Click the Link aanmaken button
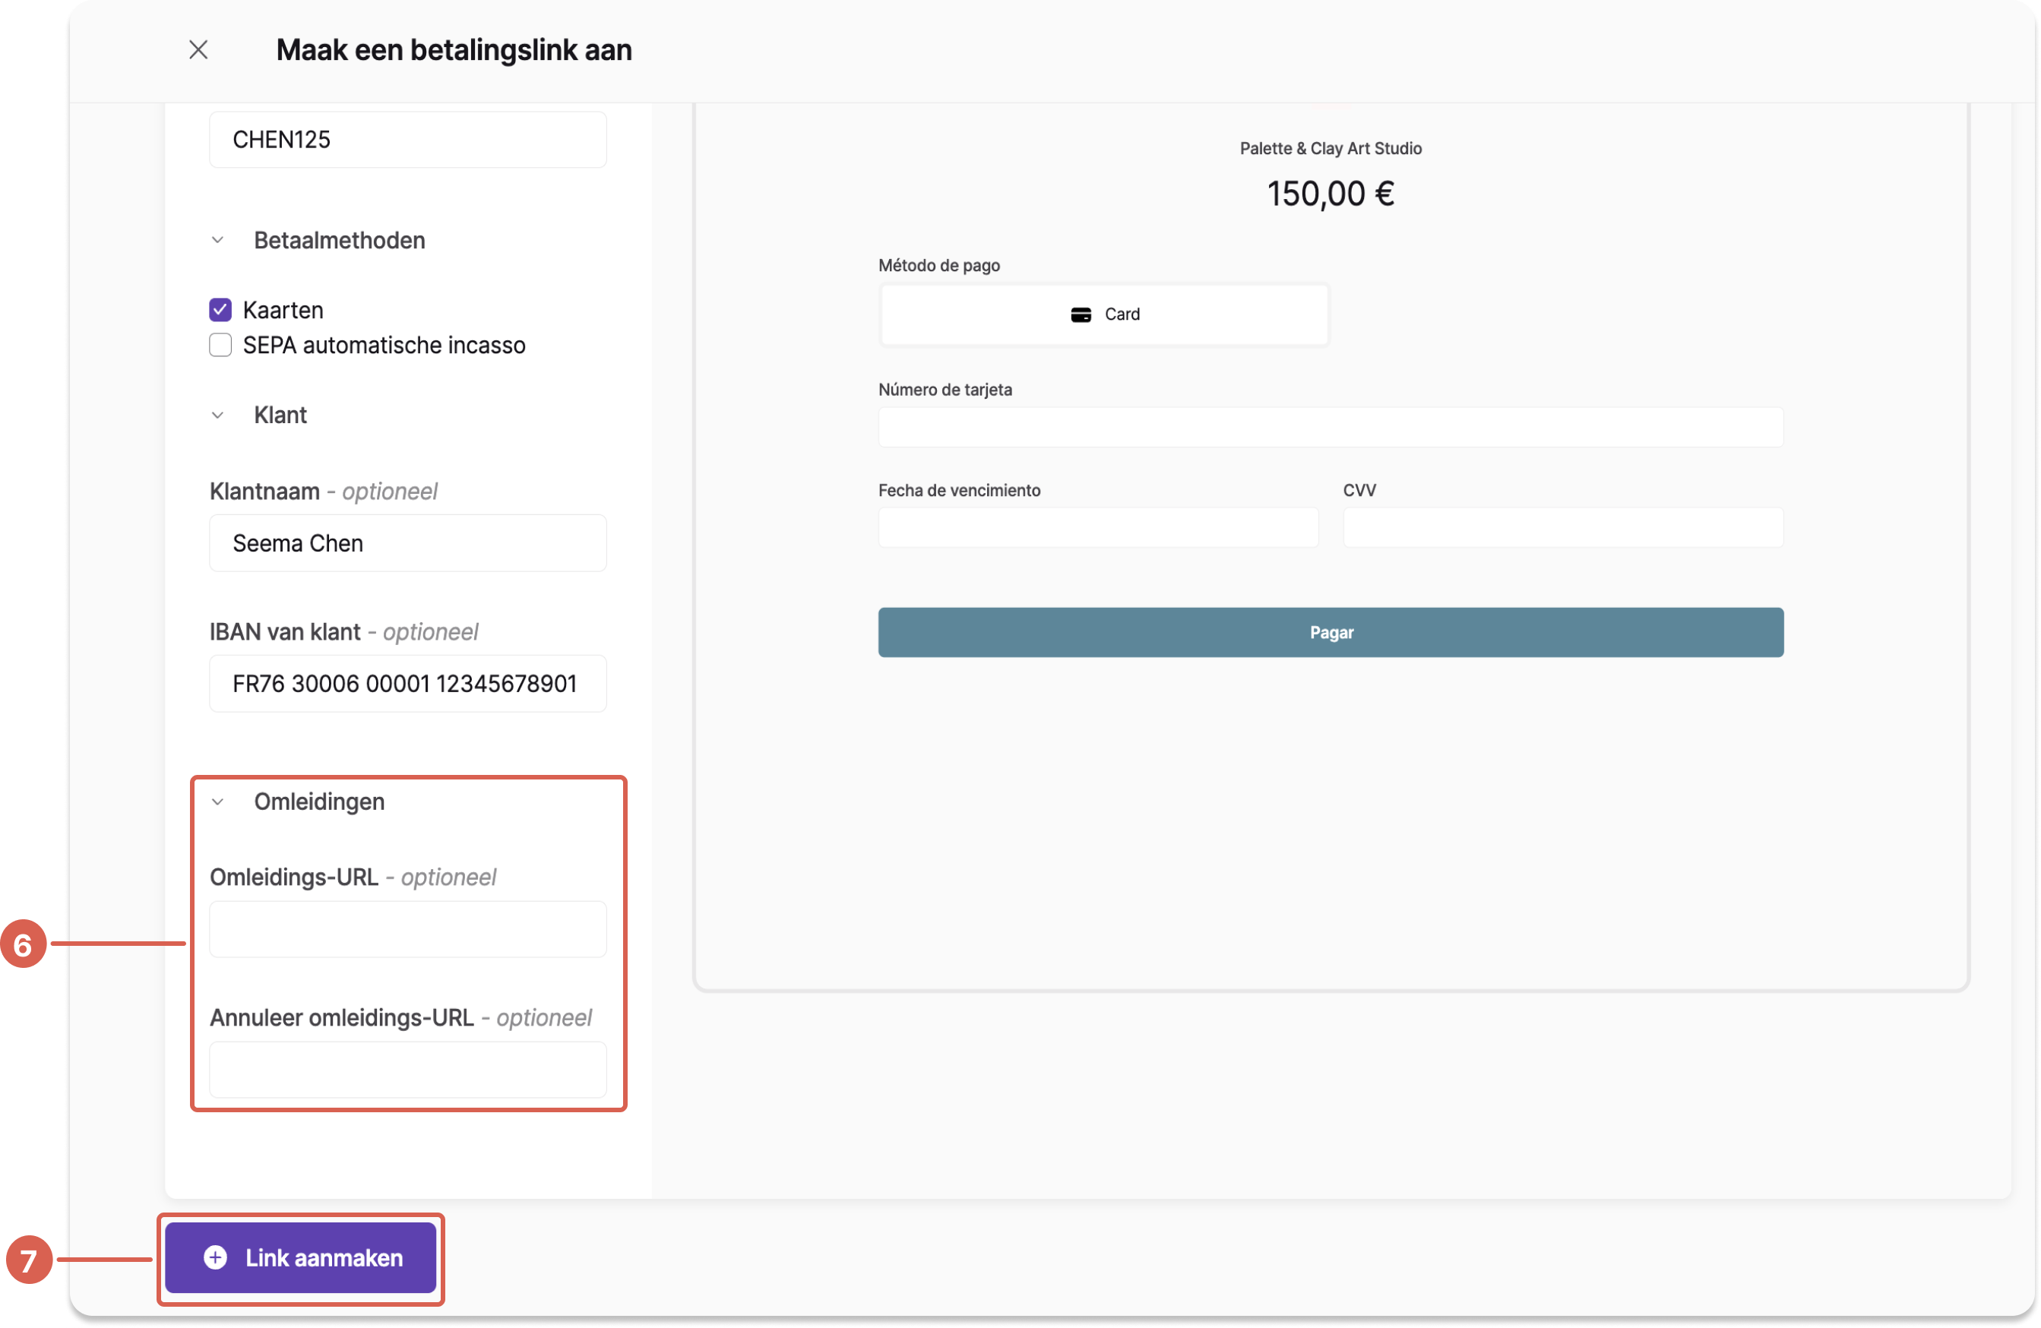Screen dimensions: 2041x1328 301,1257
